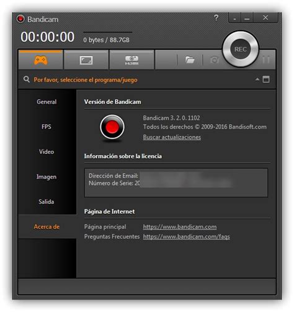Viewport: 294px width, 312px height.
Task: Choose the HDMI device recording mode
Action: 131,60
